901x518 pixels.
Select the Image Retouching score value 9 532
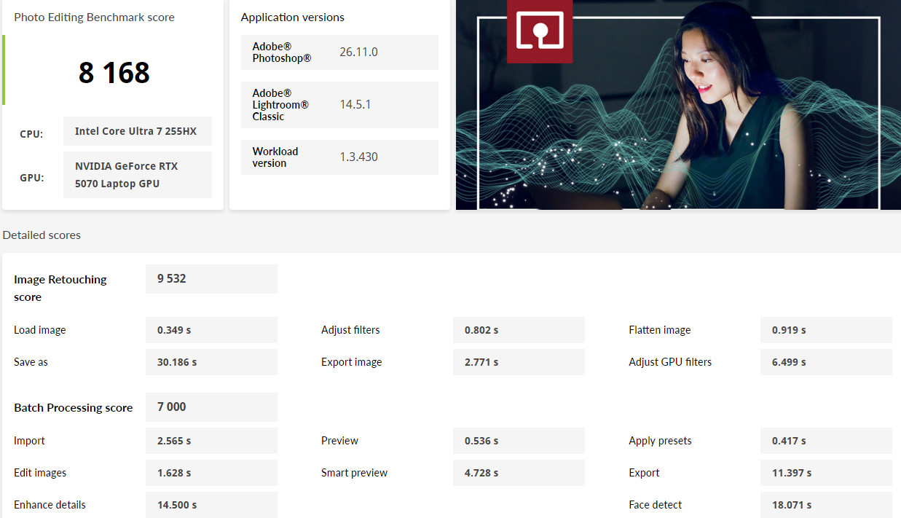pos(211,279)
